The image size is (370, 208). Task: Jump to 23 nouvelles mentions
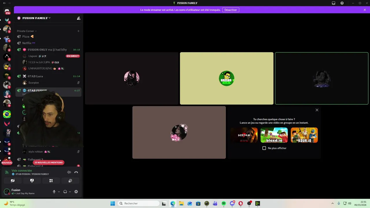48,162
